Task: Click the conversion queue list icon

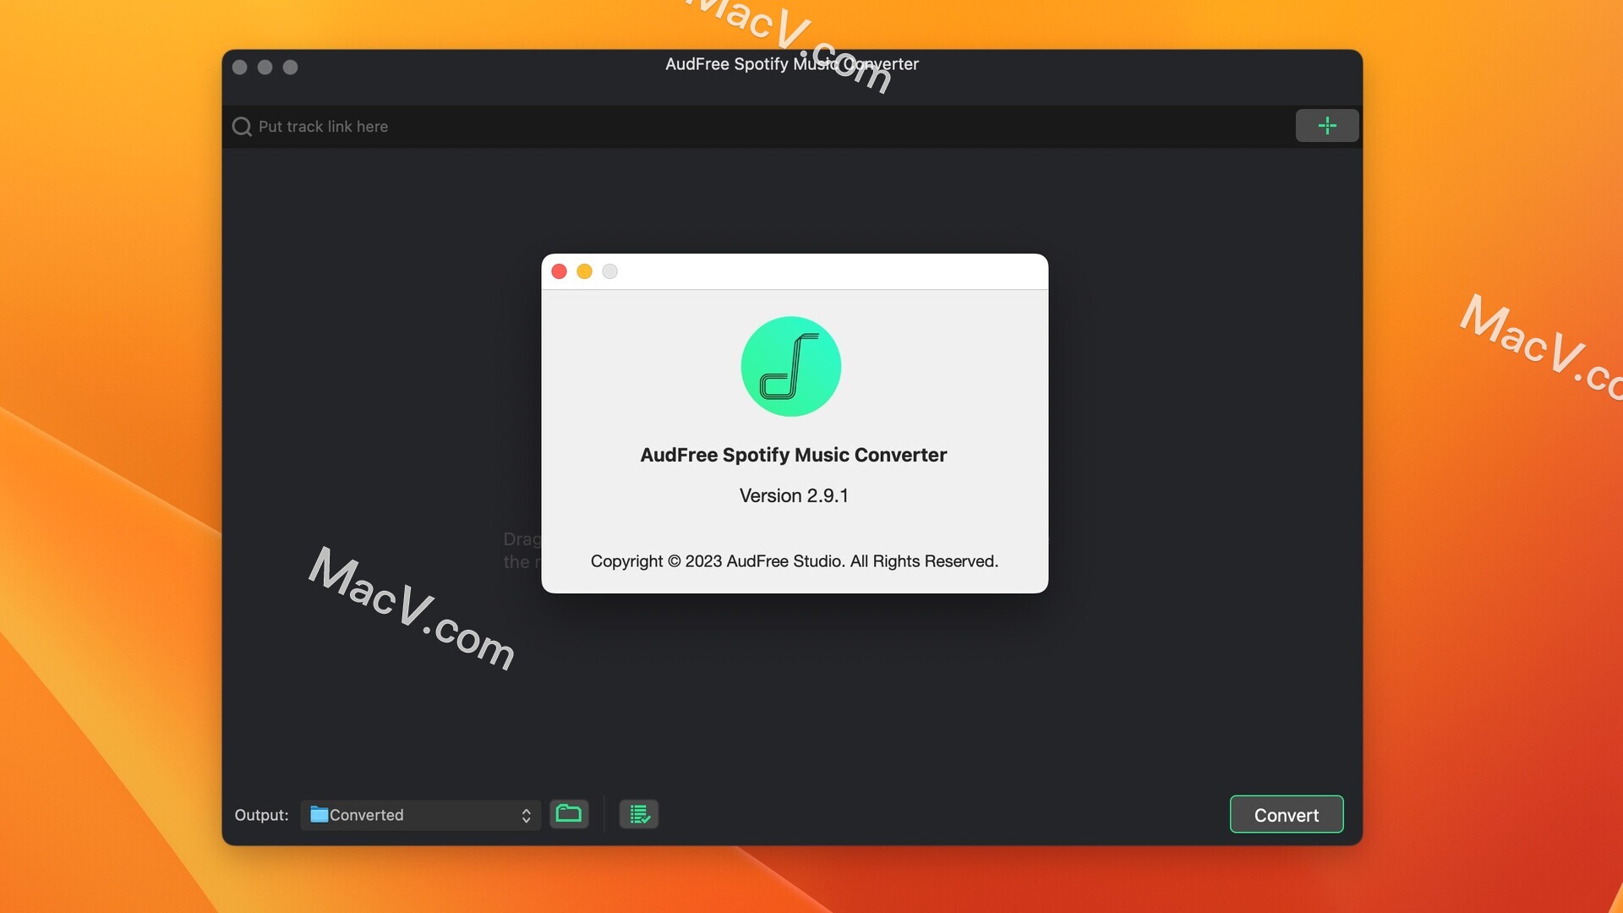Action: click(639, 814)
